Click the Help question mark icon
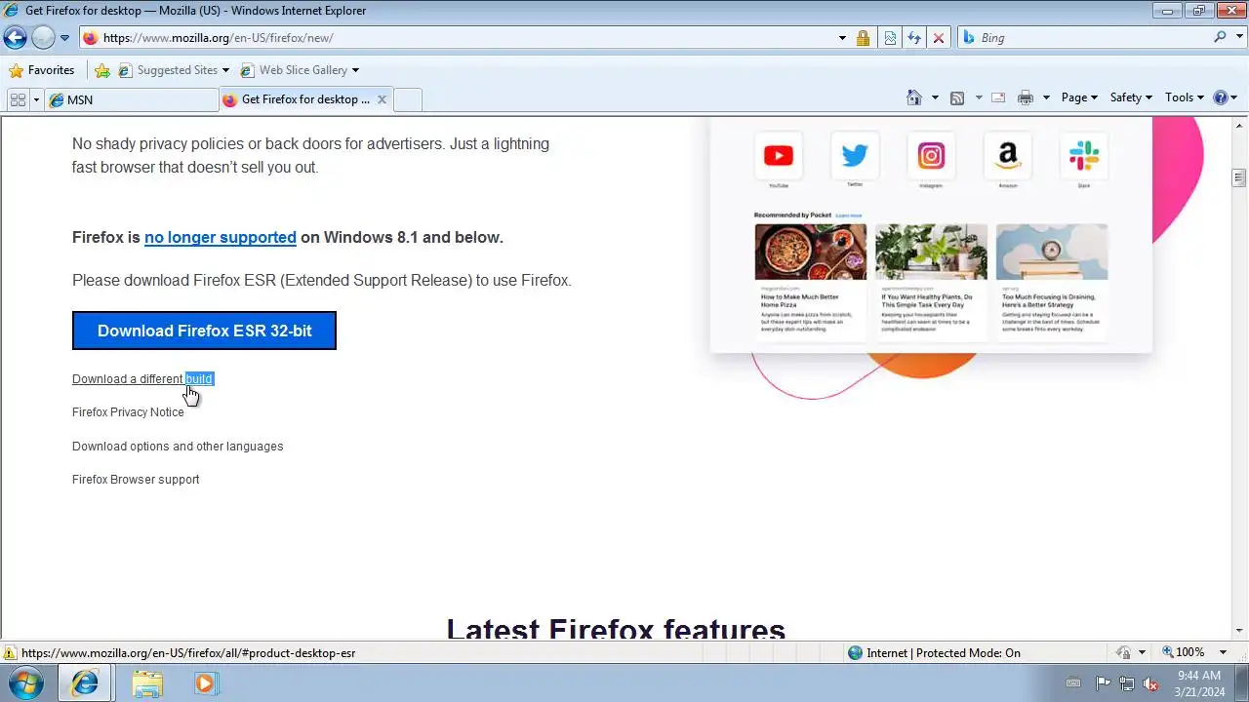The image size is (1249, 702). (1221, 97)
